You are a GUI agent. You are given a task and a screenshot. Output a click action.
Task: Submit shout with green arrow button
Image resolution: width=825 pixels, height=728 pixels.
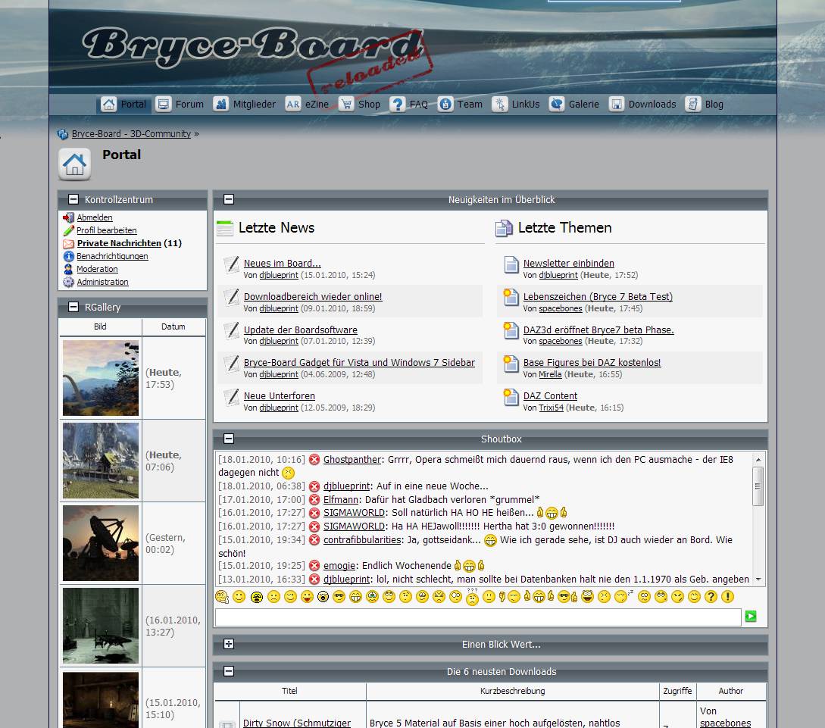click(751, 617)
